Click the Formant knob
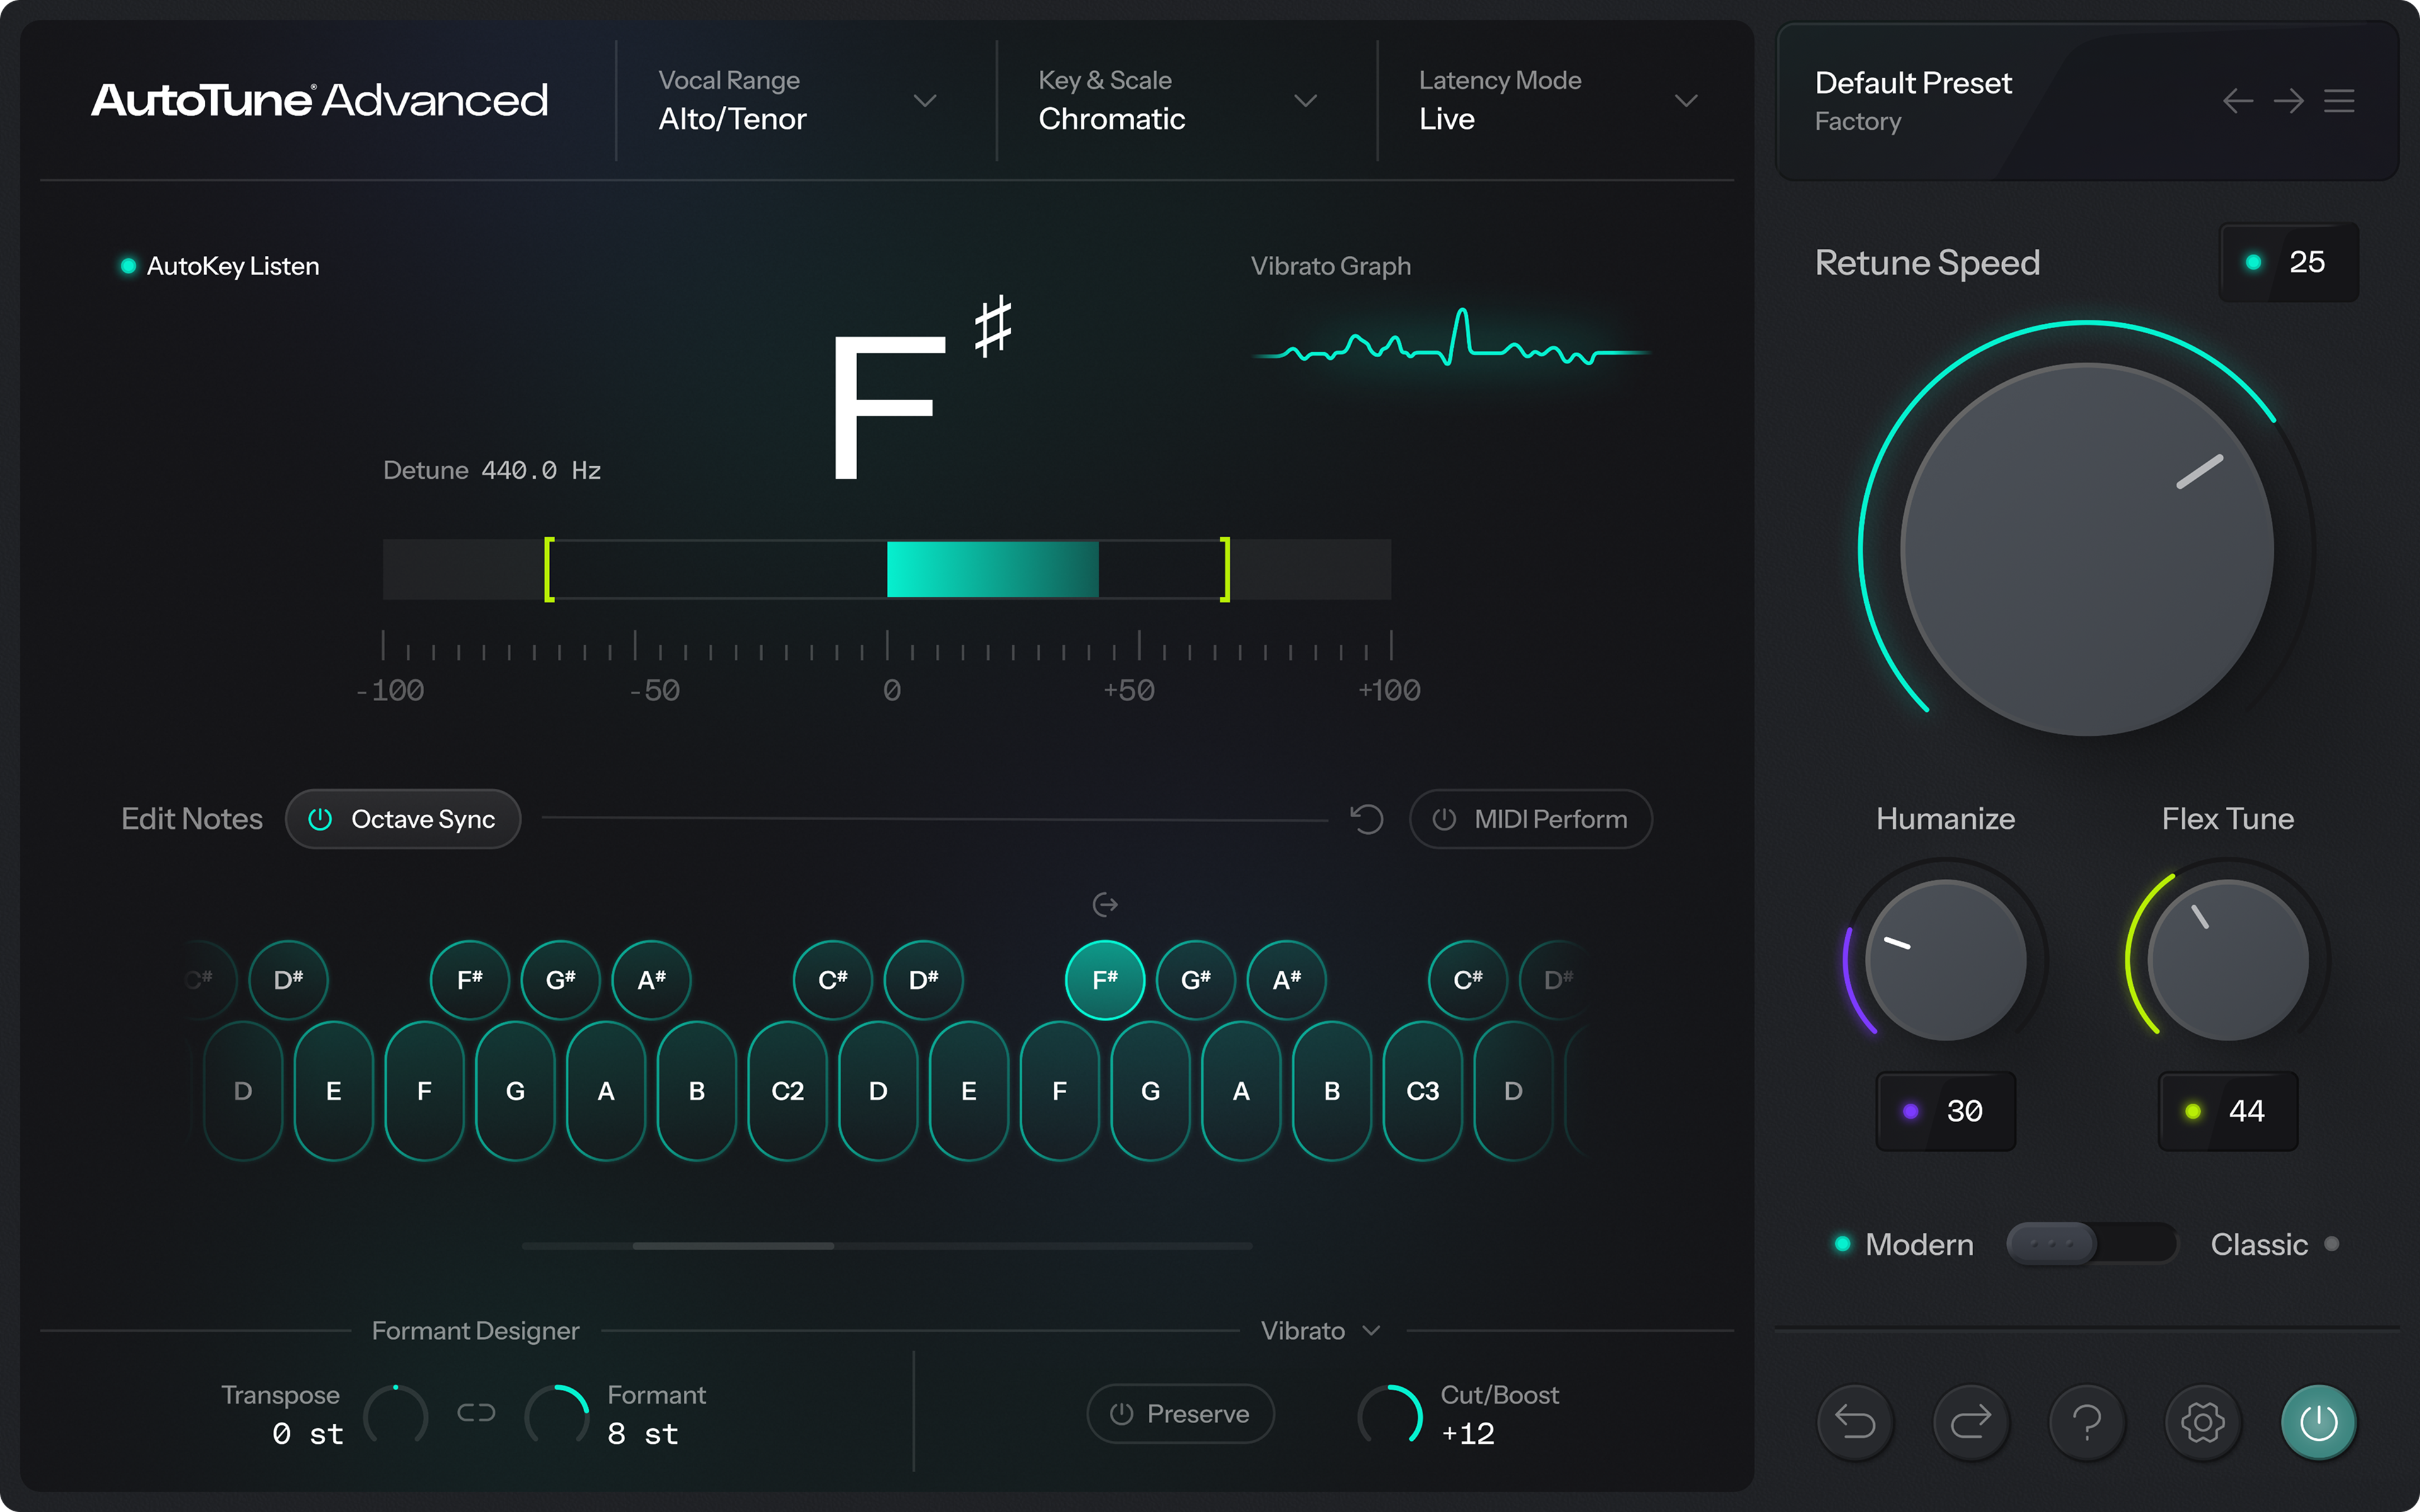 tap(557, 1414)
